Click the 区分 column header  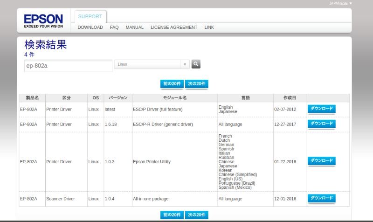pos(66,98)
